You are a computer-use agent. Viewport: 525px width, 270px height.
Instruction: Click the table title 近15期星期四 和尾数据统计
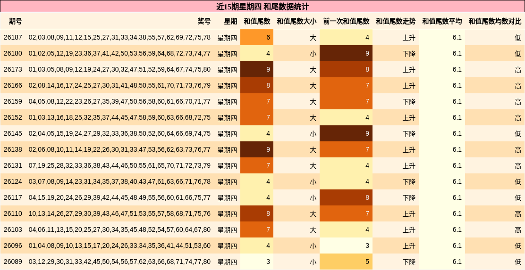262,6
